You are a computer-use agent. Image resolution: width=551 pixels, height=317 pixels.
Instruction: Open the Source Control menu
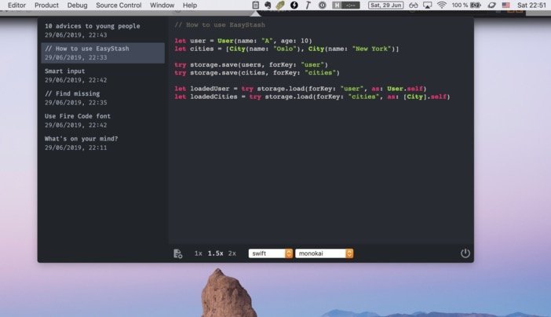(119, 5)
